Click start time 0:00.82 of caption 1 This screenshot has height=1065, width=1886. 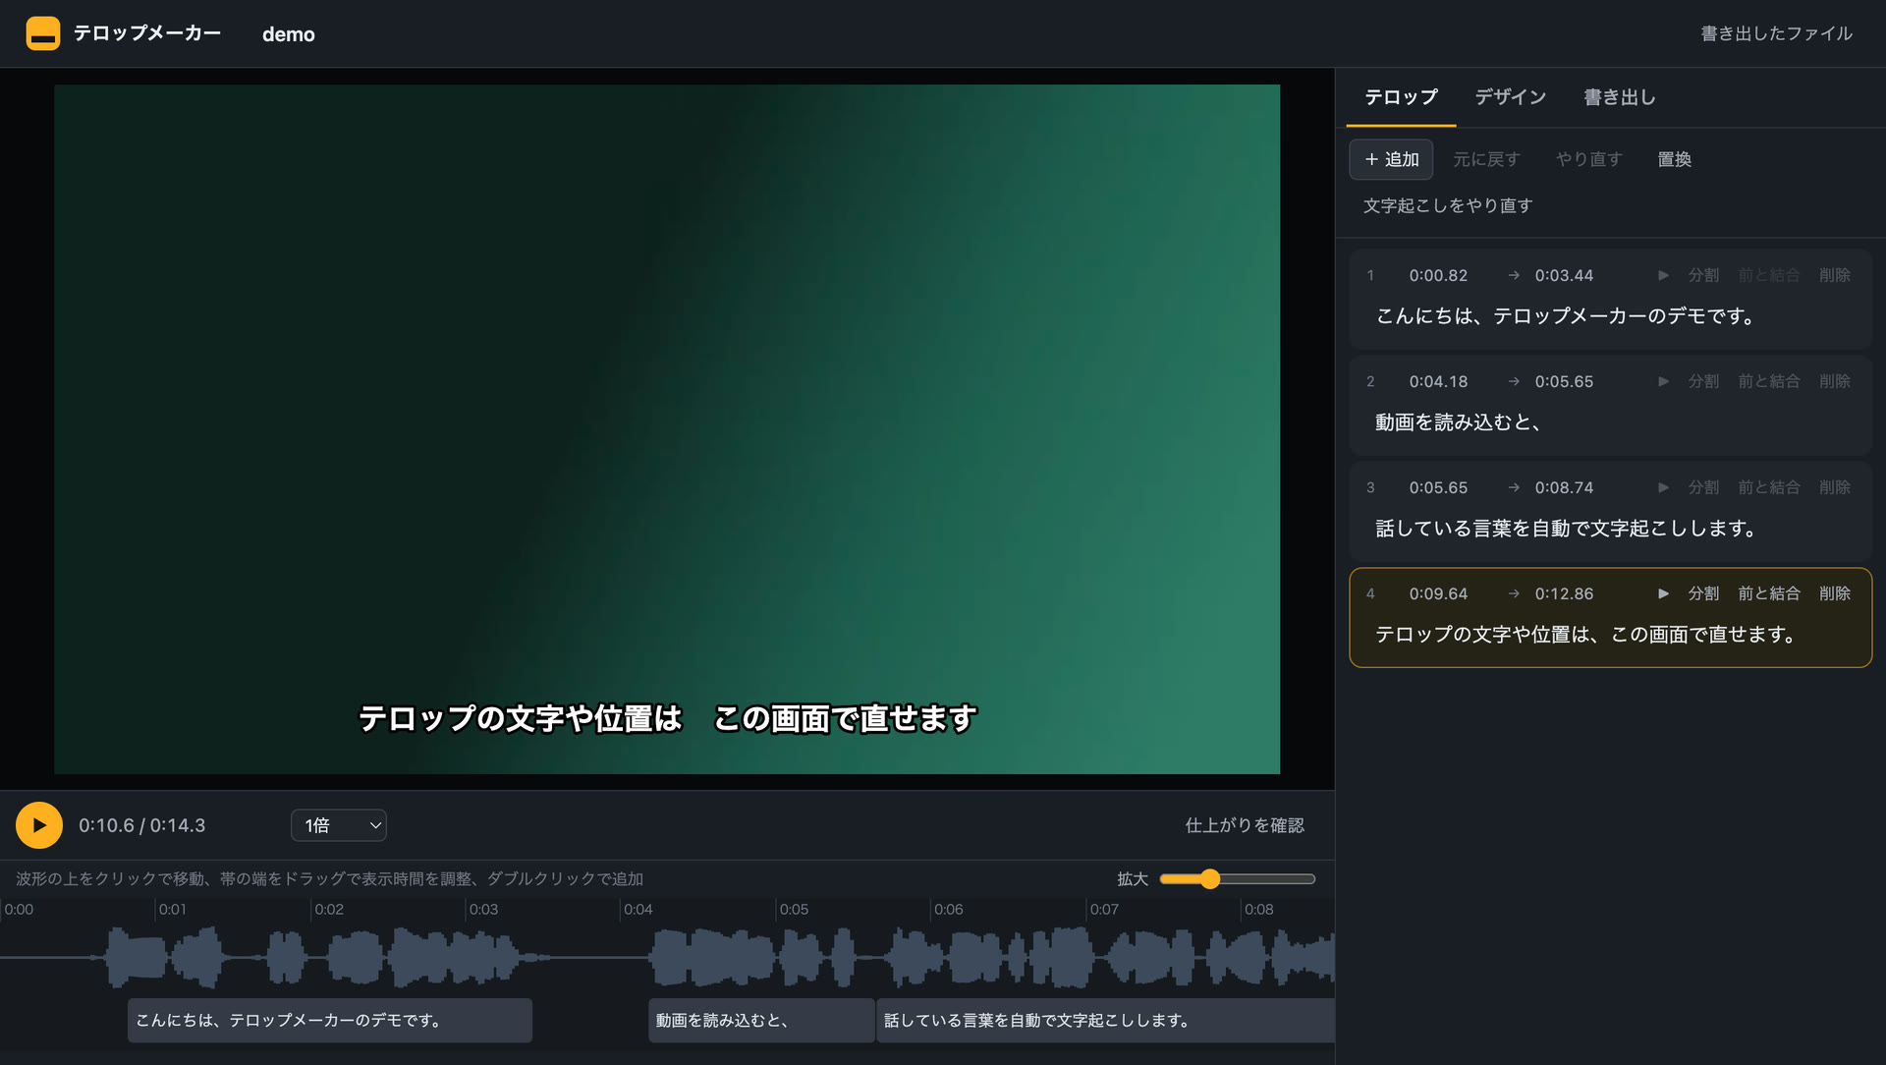tap(1438, 275)
